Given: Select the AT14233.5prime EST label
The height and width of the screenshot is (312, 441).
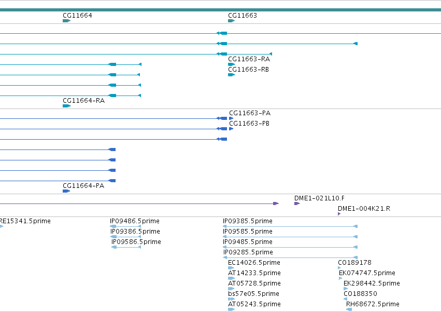Looking at the screenshot, I should [254, 273].
